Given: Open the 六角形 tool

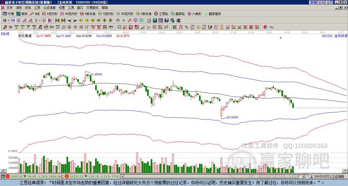Looking at the screenshot, I should [194, 14].
